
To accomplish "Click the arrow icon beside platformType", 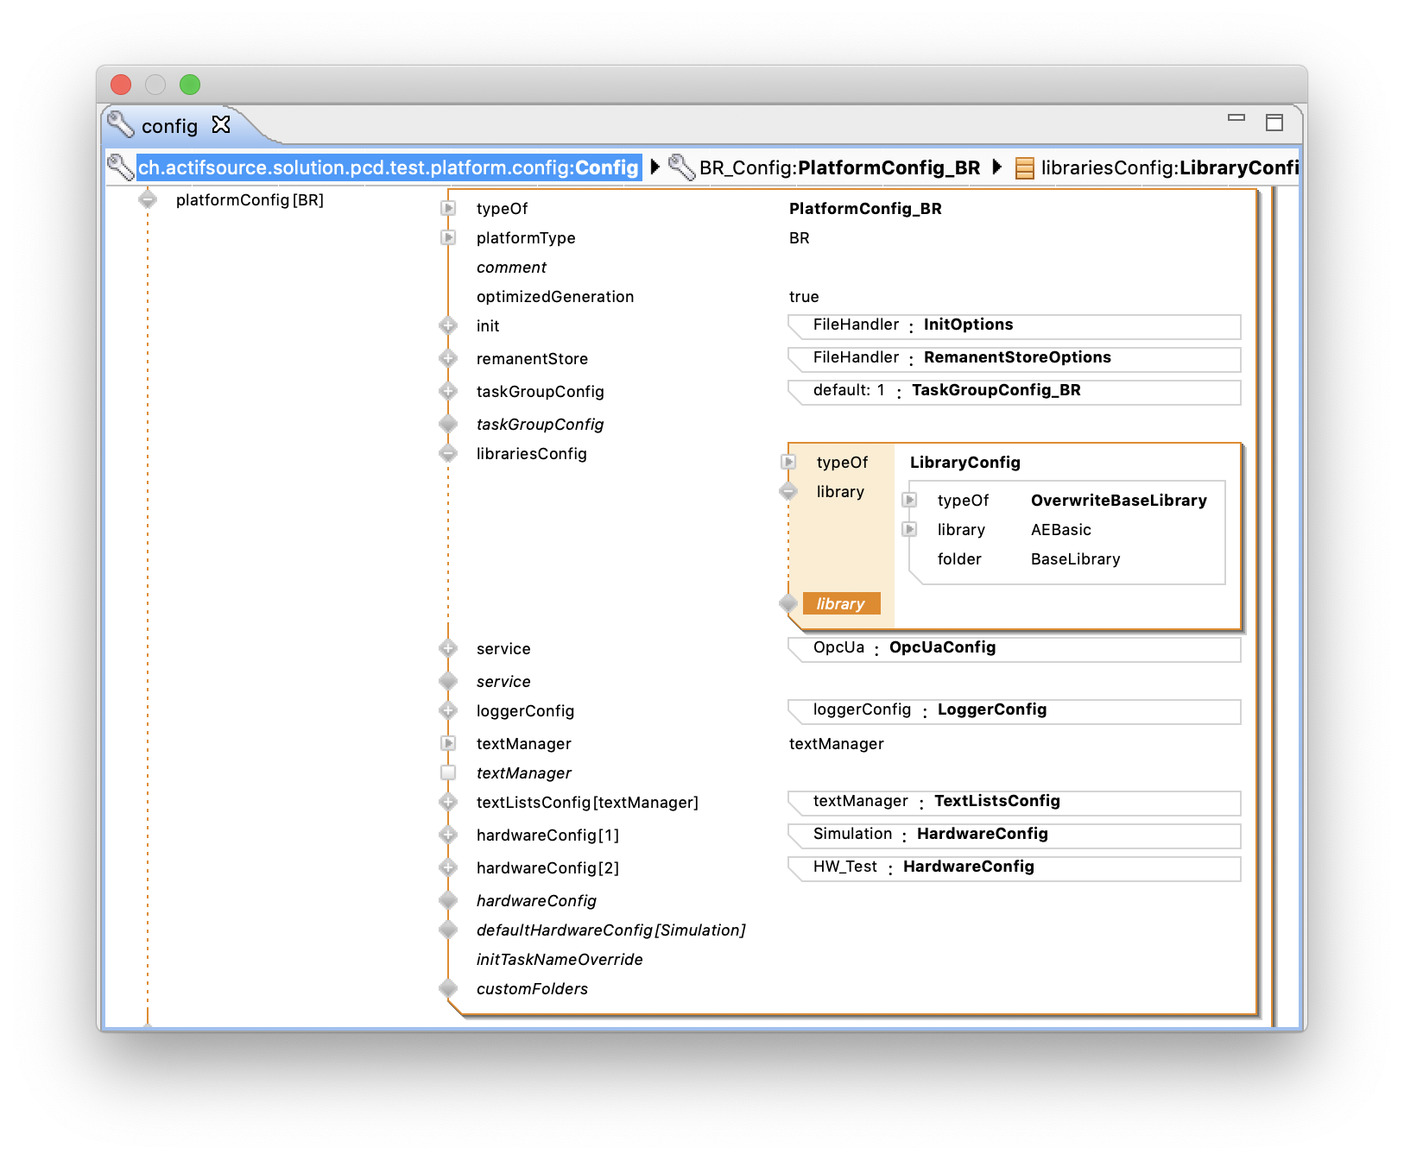I will [446, 237].
